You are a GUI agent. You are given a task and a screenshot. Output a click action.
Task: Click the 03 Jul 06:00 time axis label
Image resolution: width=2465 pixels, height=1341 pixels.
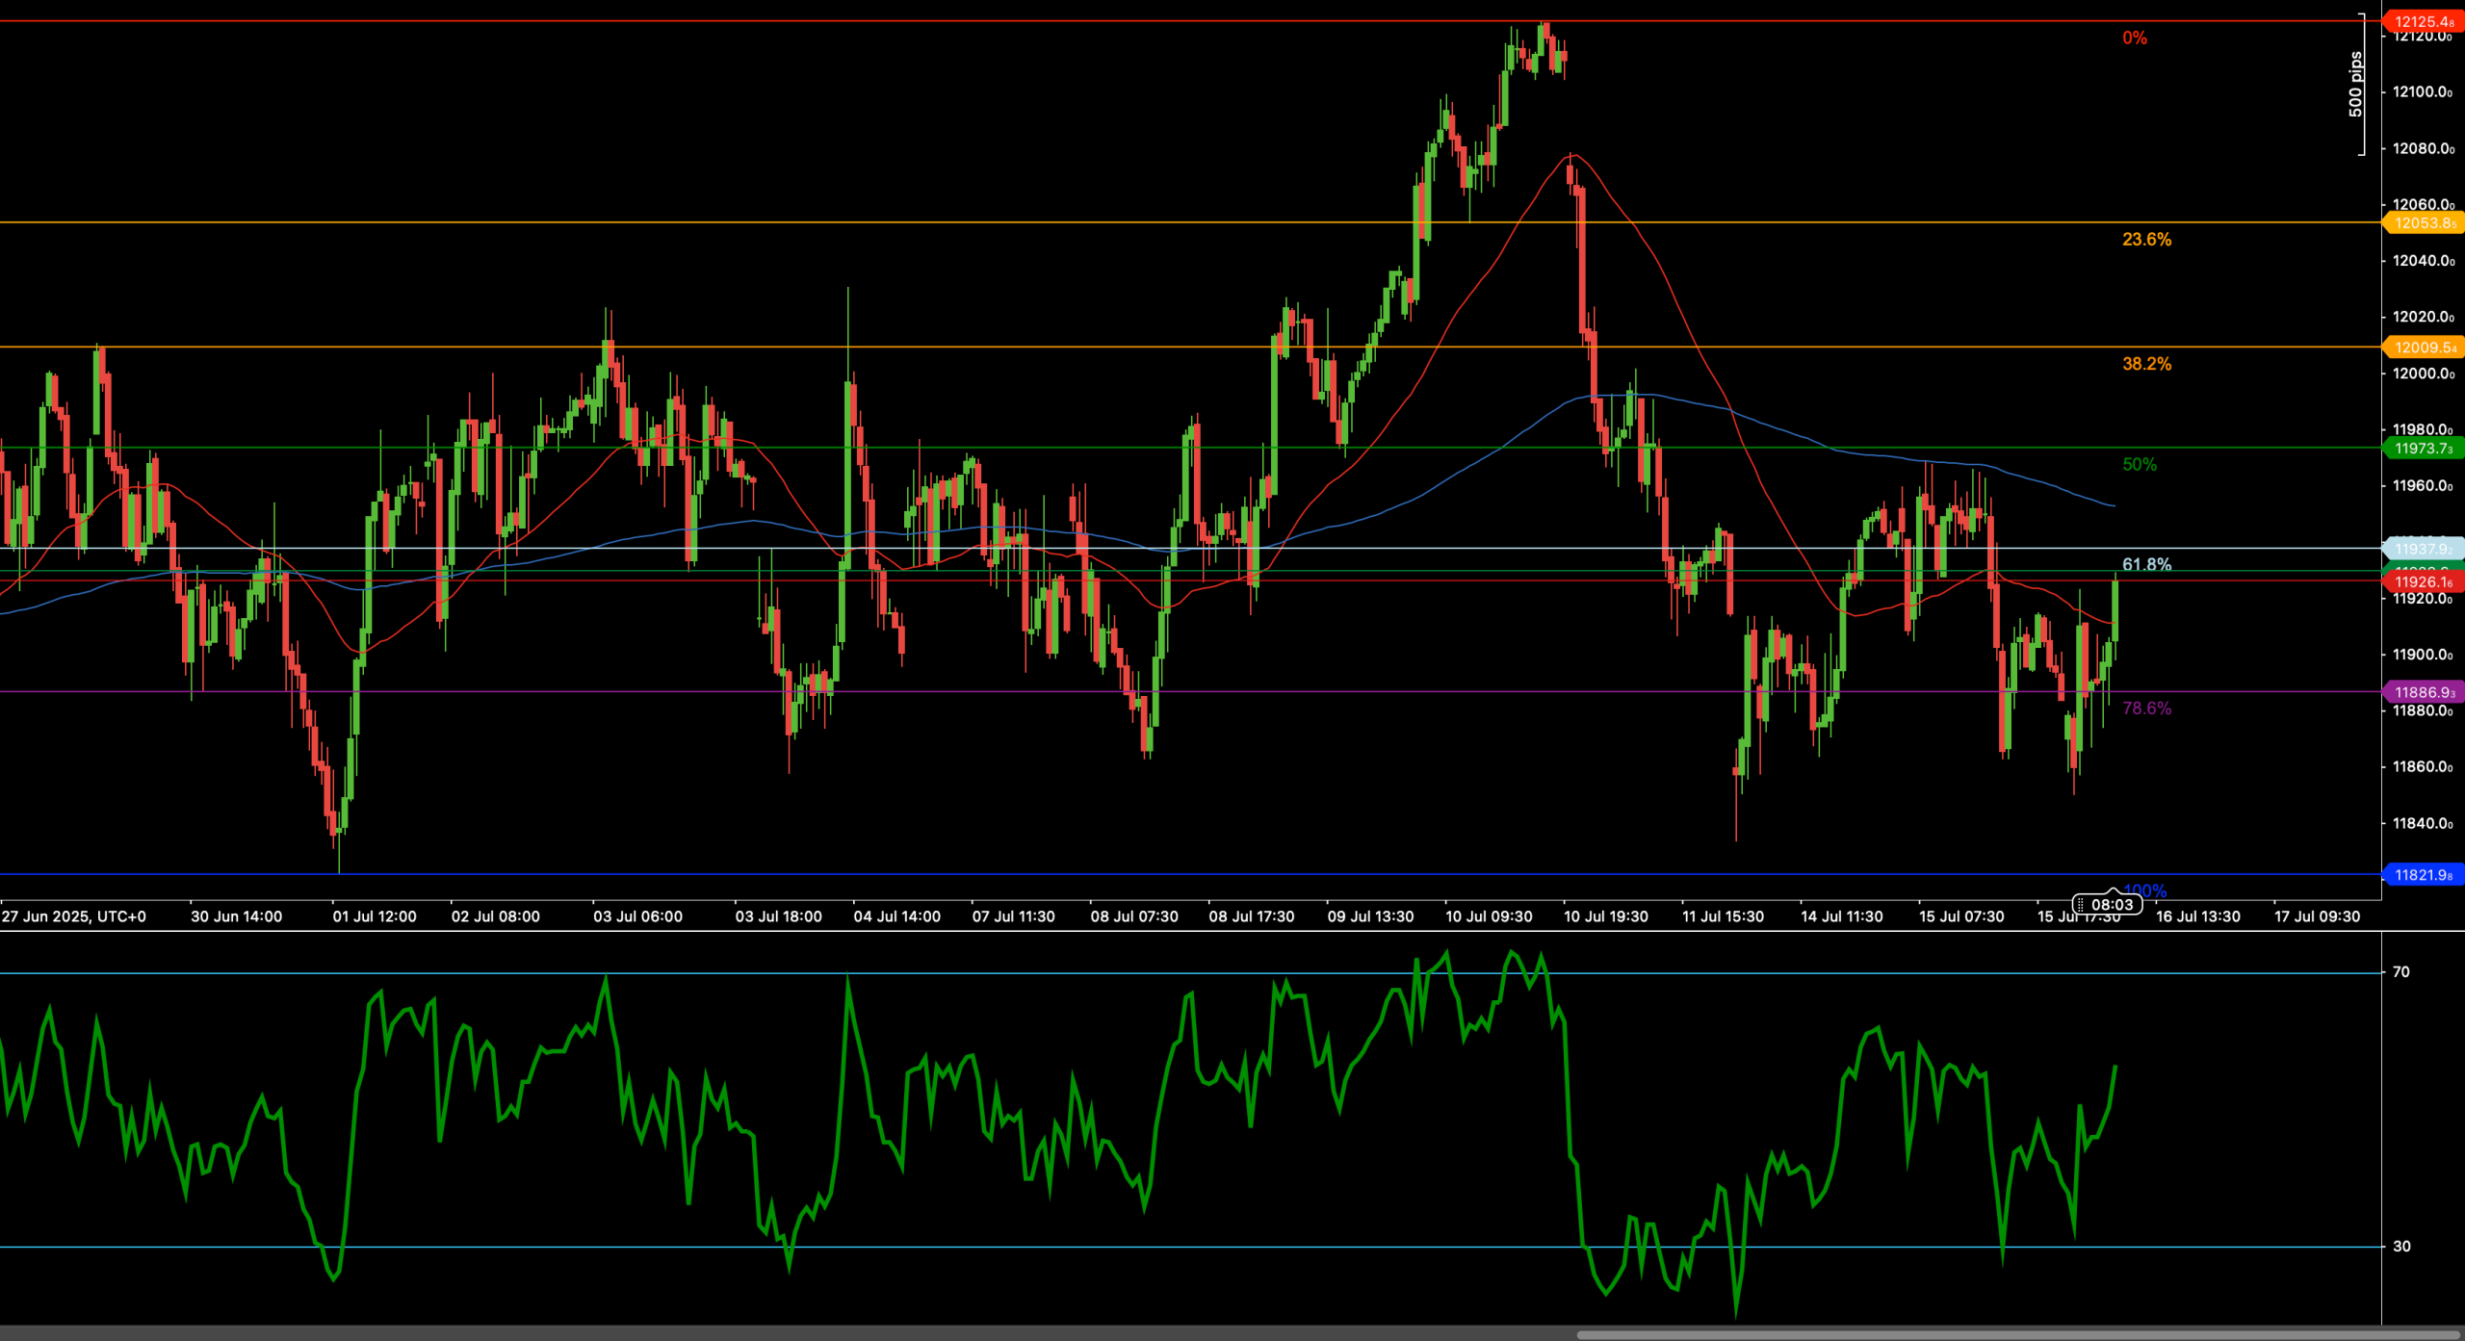(637, 916)
